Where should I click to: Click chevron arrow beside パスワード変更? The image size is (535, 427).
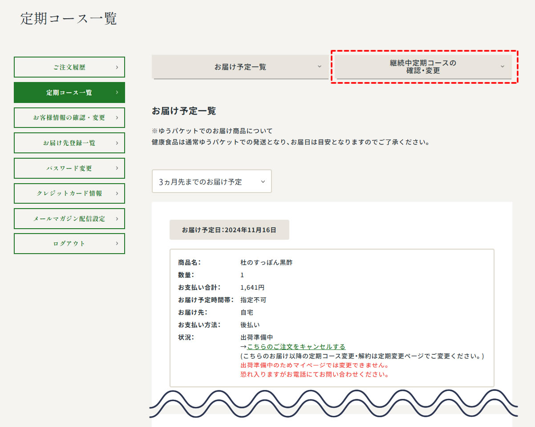(x=117, y=168)
